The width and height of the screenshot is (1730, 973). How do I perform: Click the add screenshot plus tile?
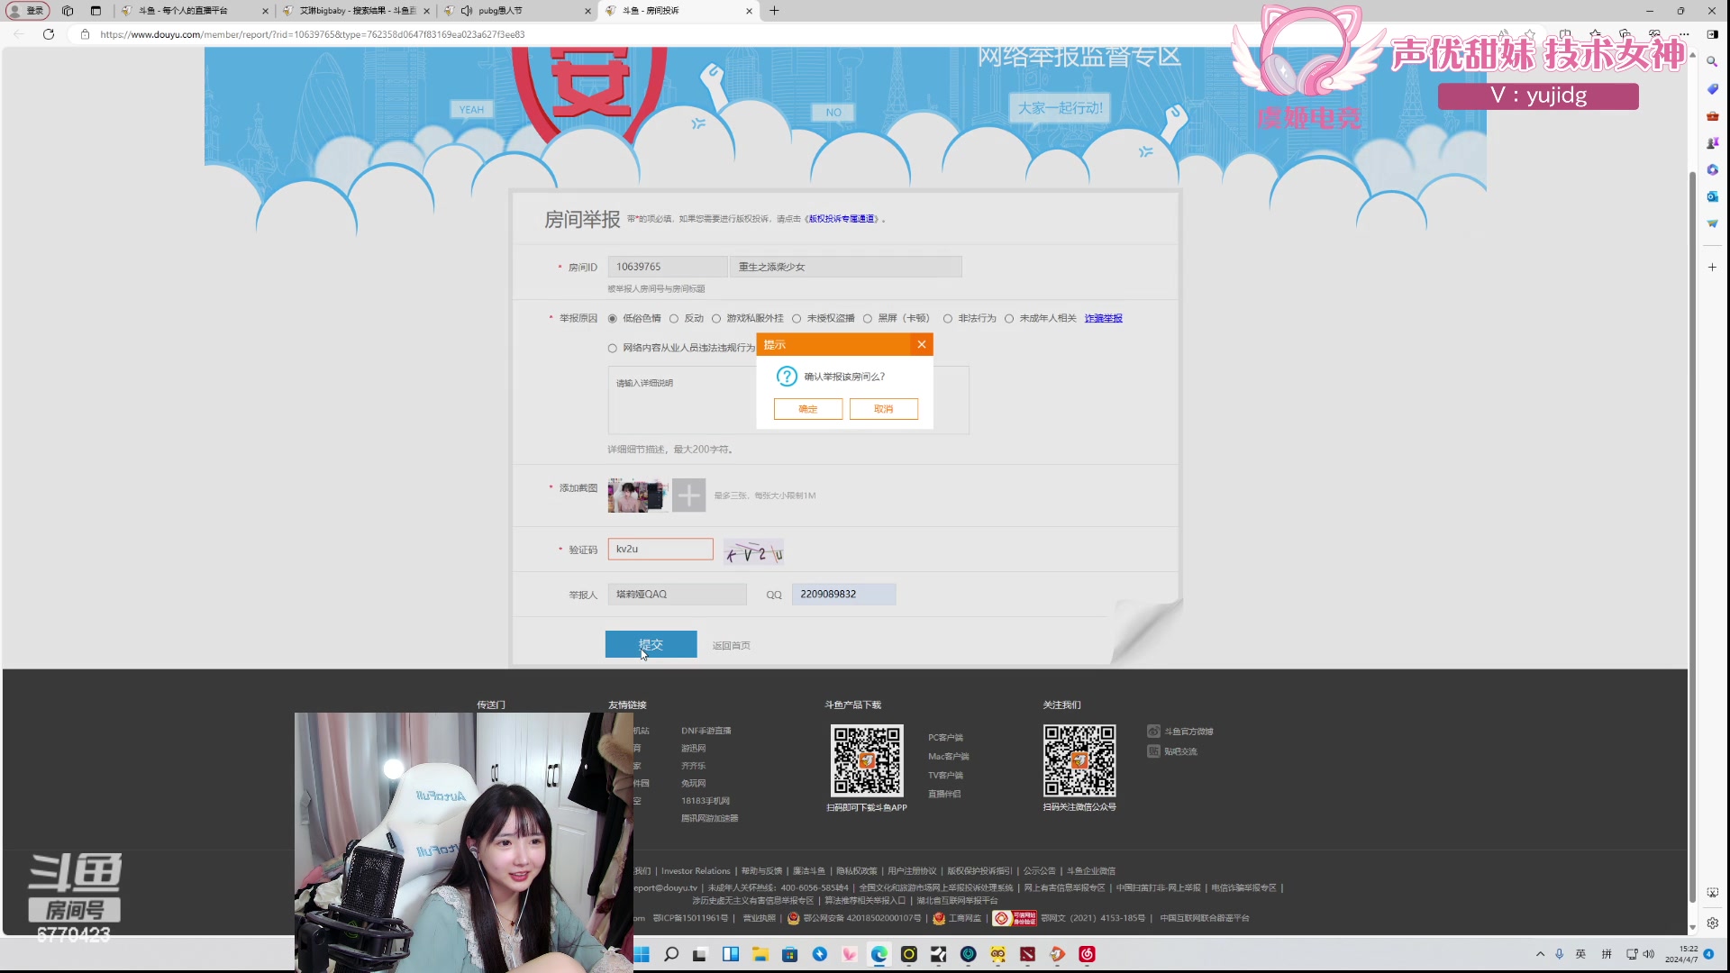click(688, 496)
